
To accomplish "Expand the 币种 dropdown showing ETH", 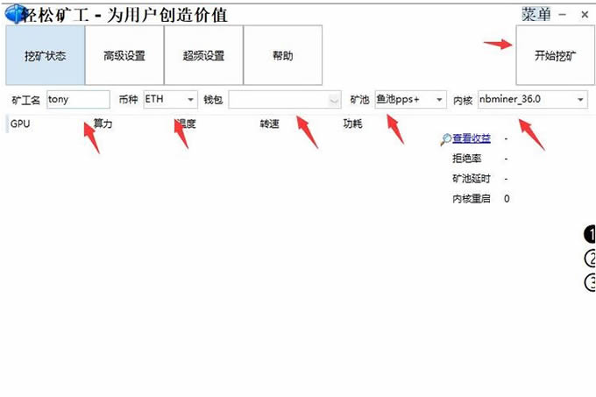I will [x=170, y=100].
